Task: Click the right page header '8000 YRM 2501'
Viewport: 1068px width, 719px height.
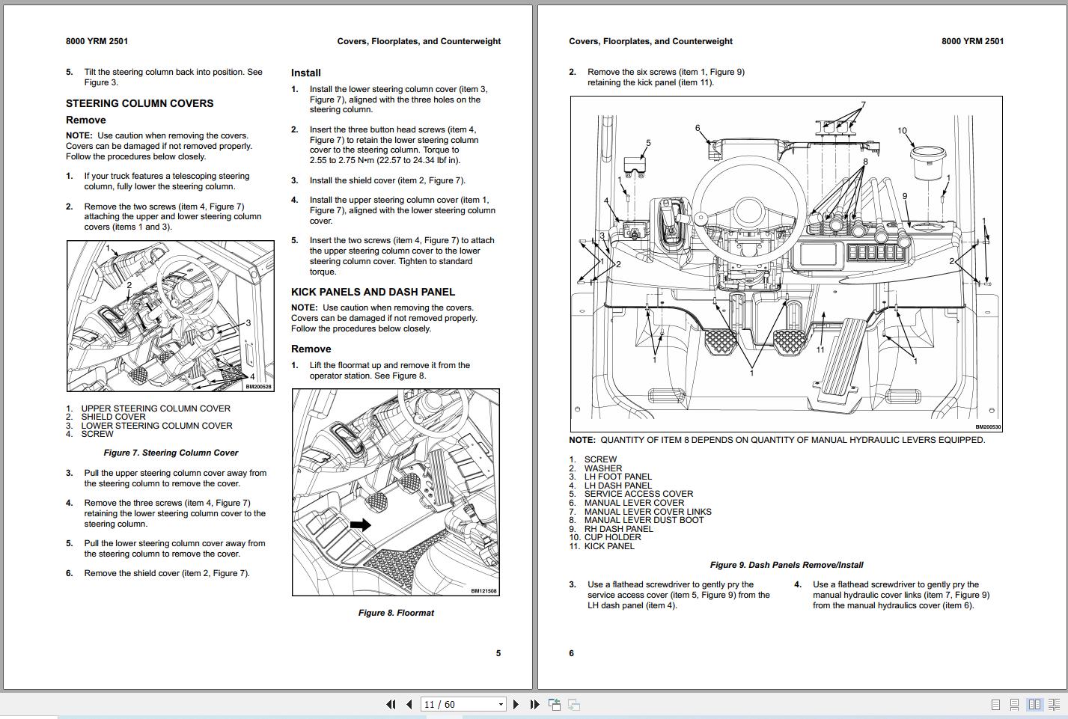Action: point(972,41)
